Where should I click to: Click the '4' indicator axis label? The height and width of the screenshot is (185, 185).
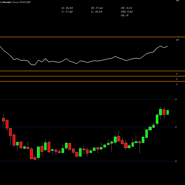pyautogui.click(x=177, y=84)
